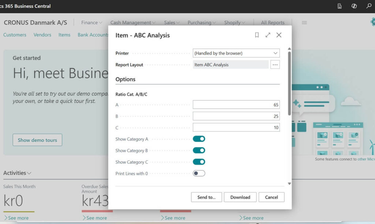Click the Options section heading

pos(125,79)
